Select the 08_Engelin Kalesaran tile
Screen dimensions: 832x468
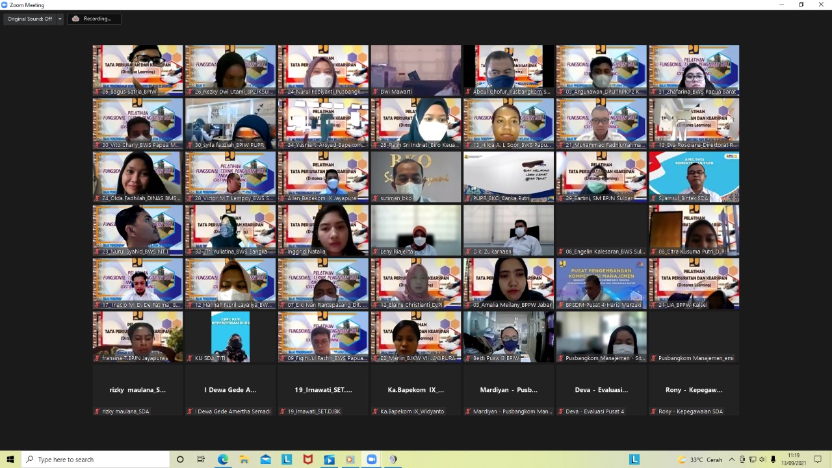coord(601,230)
